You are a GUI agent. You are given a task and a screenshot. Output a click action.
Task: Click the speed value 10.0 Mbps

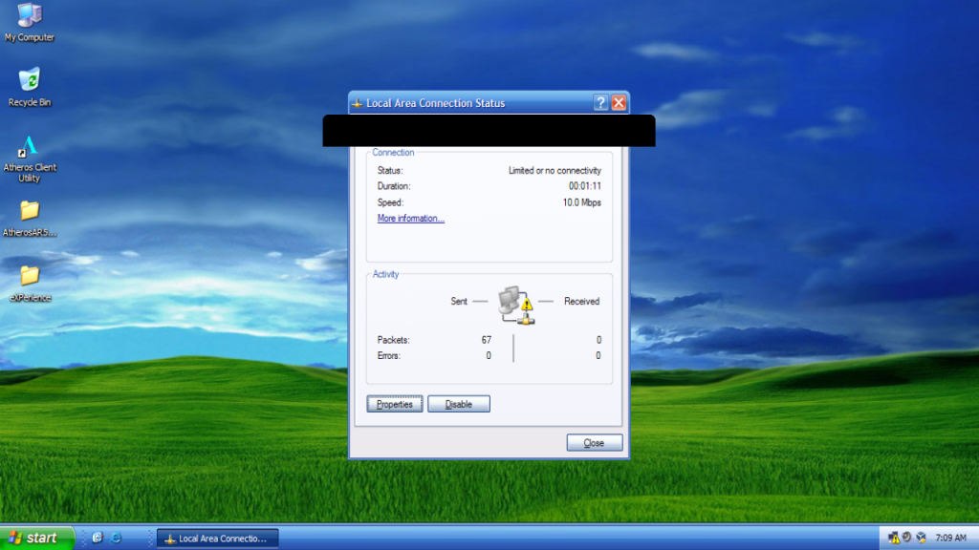tap(582, 202)
